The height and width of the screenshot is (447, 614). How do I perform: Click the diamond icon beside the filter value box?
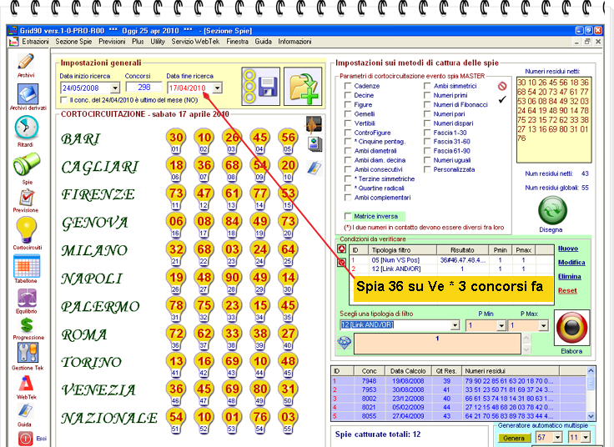point(345,343)
